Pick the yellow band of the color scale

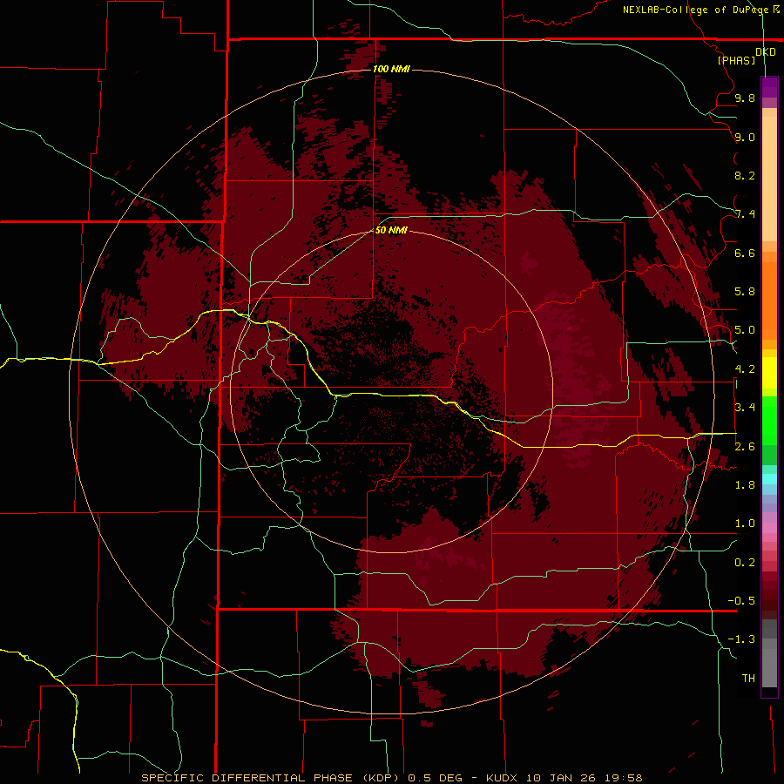click(x=769, y=373)
